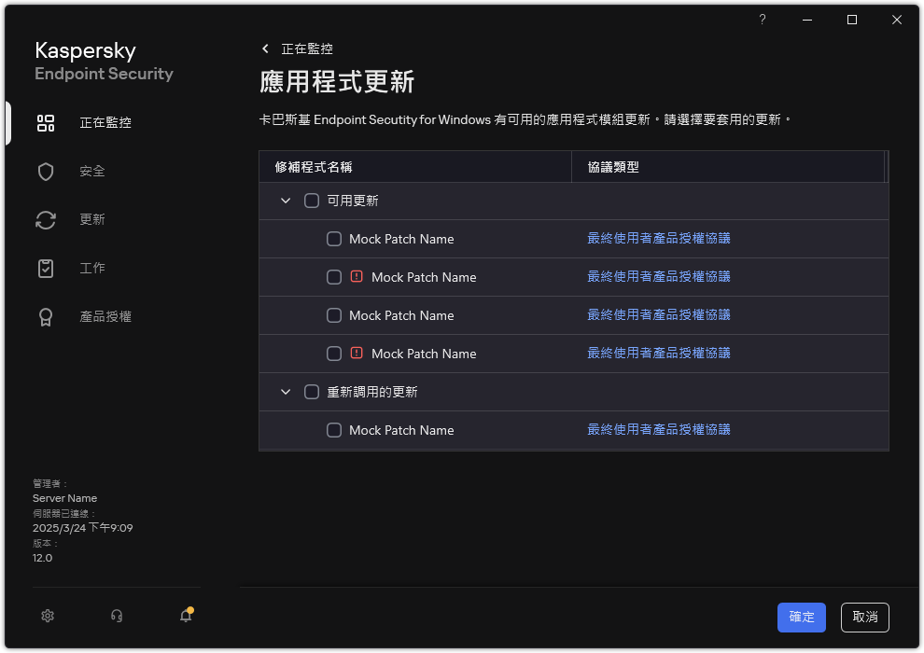Image resolution: width=924 pixels, height=653 pixels.
Task: Confirm updates with the 確定 button
Action: [801, 617]
